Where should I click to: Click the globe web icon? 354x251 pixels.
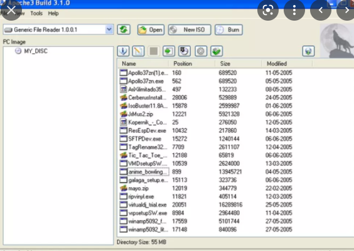tap(308, 51)
